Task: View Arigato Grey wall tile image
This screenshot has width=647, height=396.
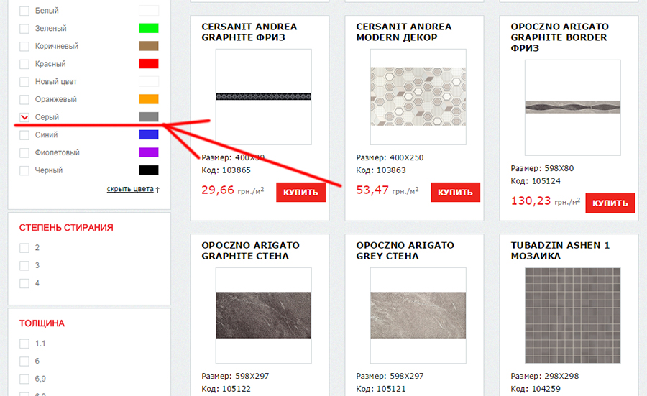Action: click(x=418, y=316)
